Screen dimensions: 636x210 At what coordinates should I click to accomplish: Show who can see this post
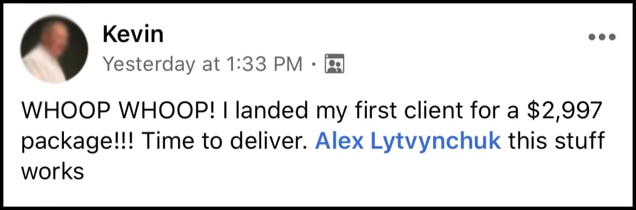335,64
